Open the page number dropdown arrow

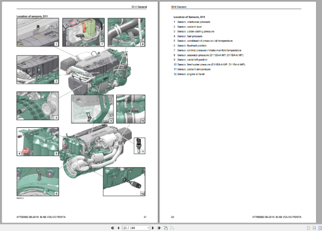click(x=148, y=228)
